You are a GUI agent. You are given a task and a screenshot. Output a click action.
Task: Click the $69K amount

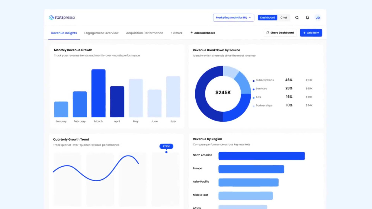309,88
